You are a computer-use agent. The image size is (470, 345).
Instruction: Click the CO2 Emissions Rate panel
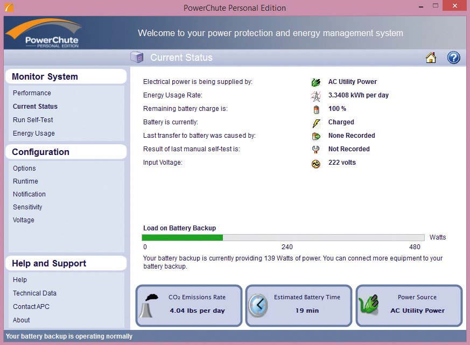(x=189, y=305)
